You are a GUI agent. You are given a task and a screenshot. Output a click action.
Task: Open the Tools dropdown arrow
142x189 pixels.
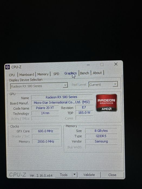[74, 174]
